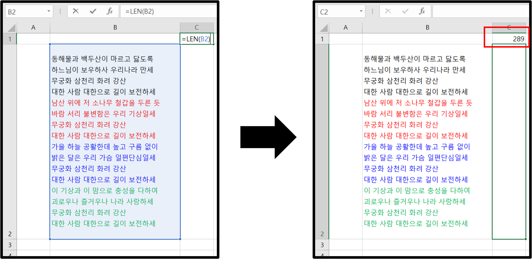Click the Enter checkmark icon in left formula bar
Screen dimensions: 532x259
[93, 11]
